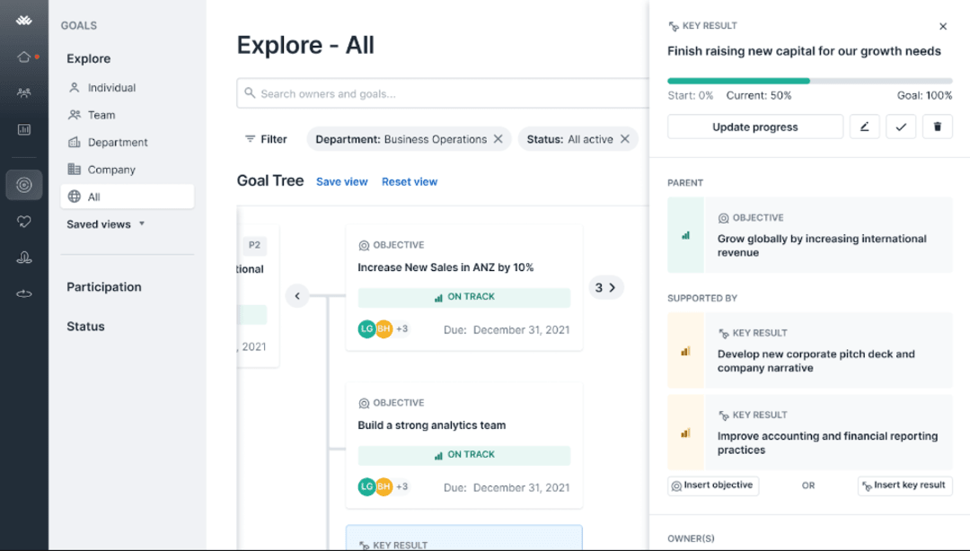The image size is (970, 551).
Task: Close the key result side panel
Action: (943, 26)
